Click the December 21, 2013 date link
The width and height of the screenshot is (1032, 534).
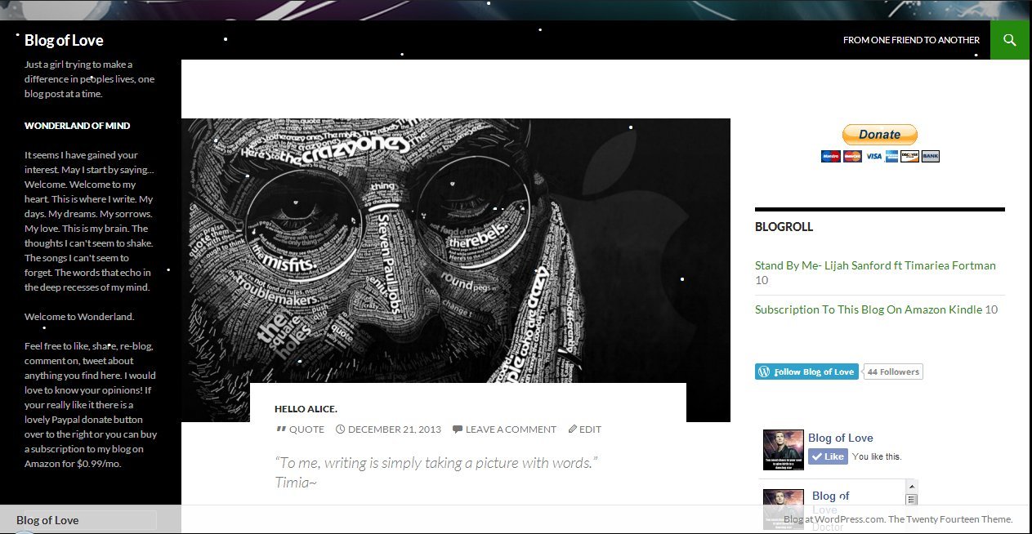coord(394,429)
